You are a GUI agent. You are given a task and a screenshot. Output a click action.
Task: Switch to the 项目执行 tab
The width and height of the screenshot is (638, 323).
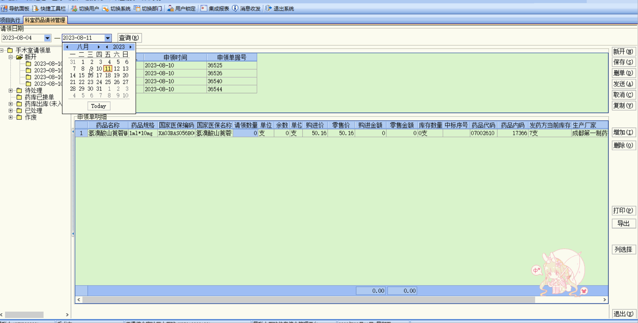tap(10, 20)
